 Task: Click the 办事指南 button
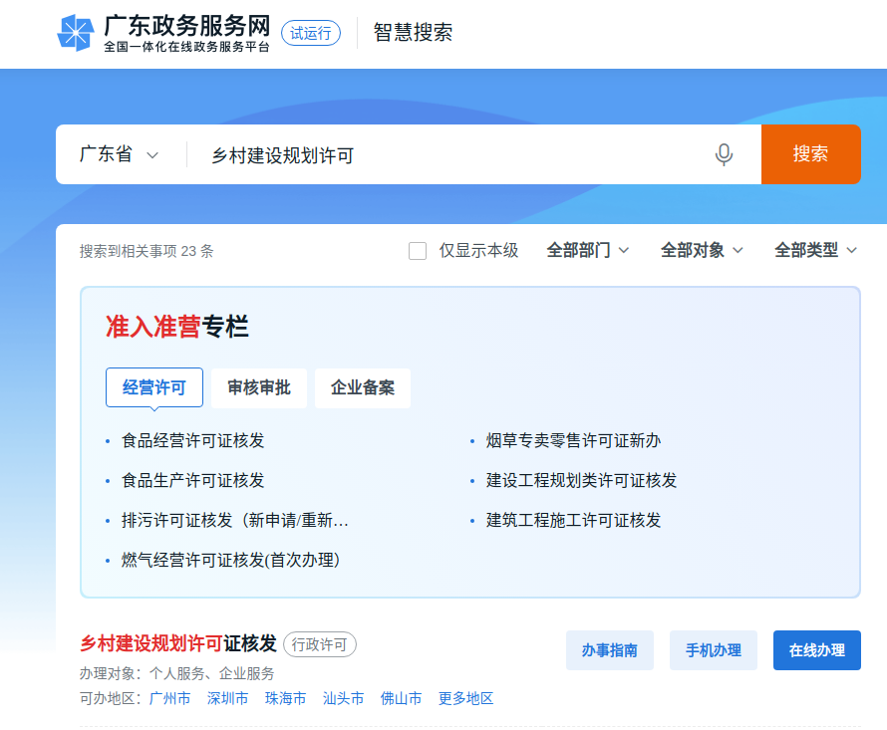coord(610,650)
